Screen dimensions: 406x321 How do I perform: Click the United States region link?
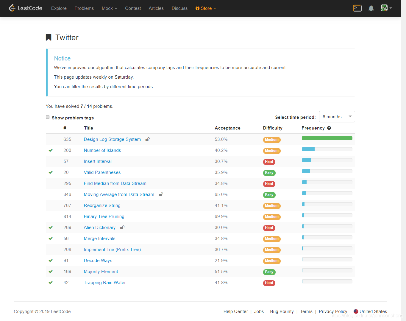coord(373,311)
